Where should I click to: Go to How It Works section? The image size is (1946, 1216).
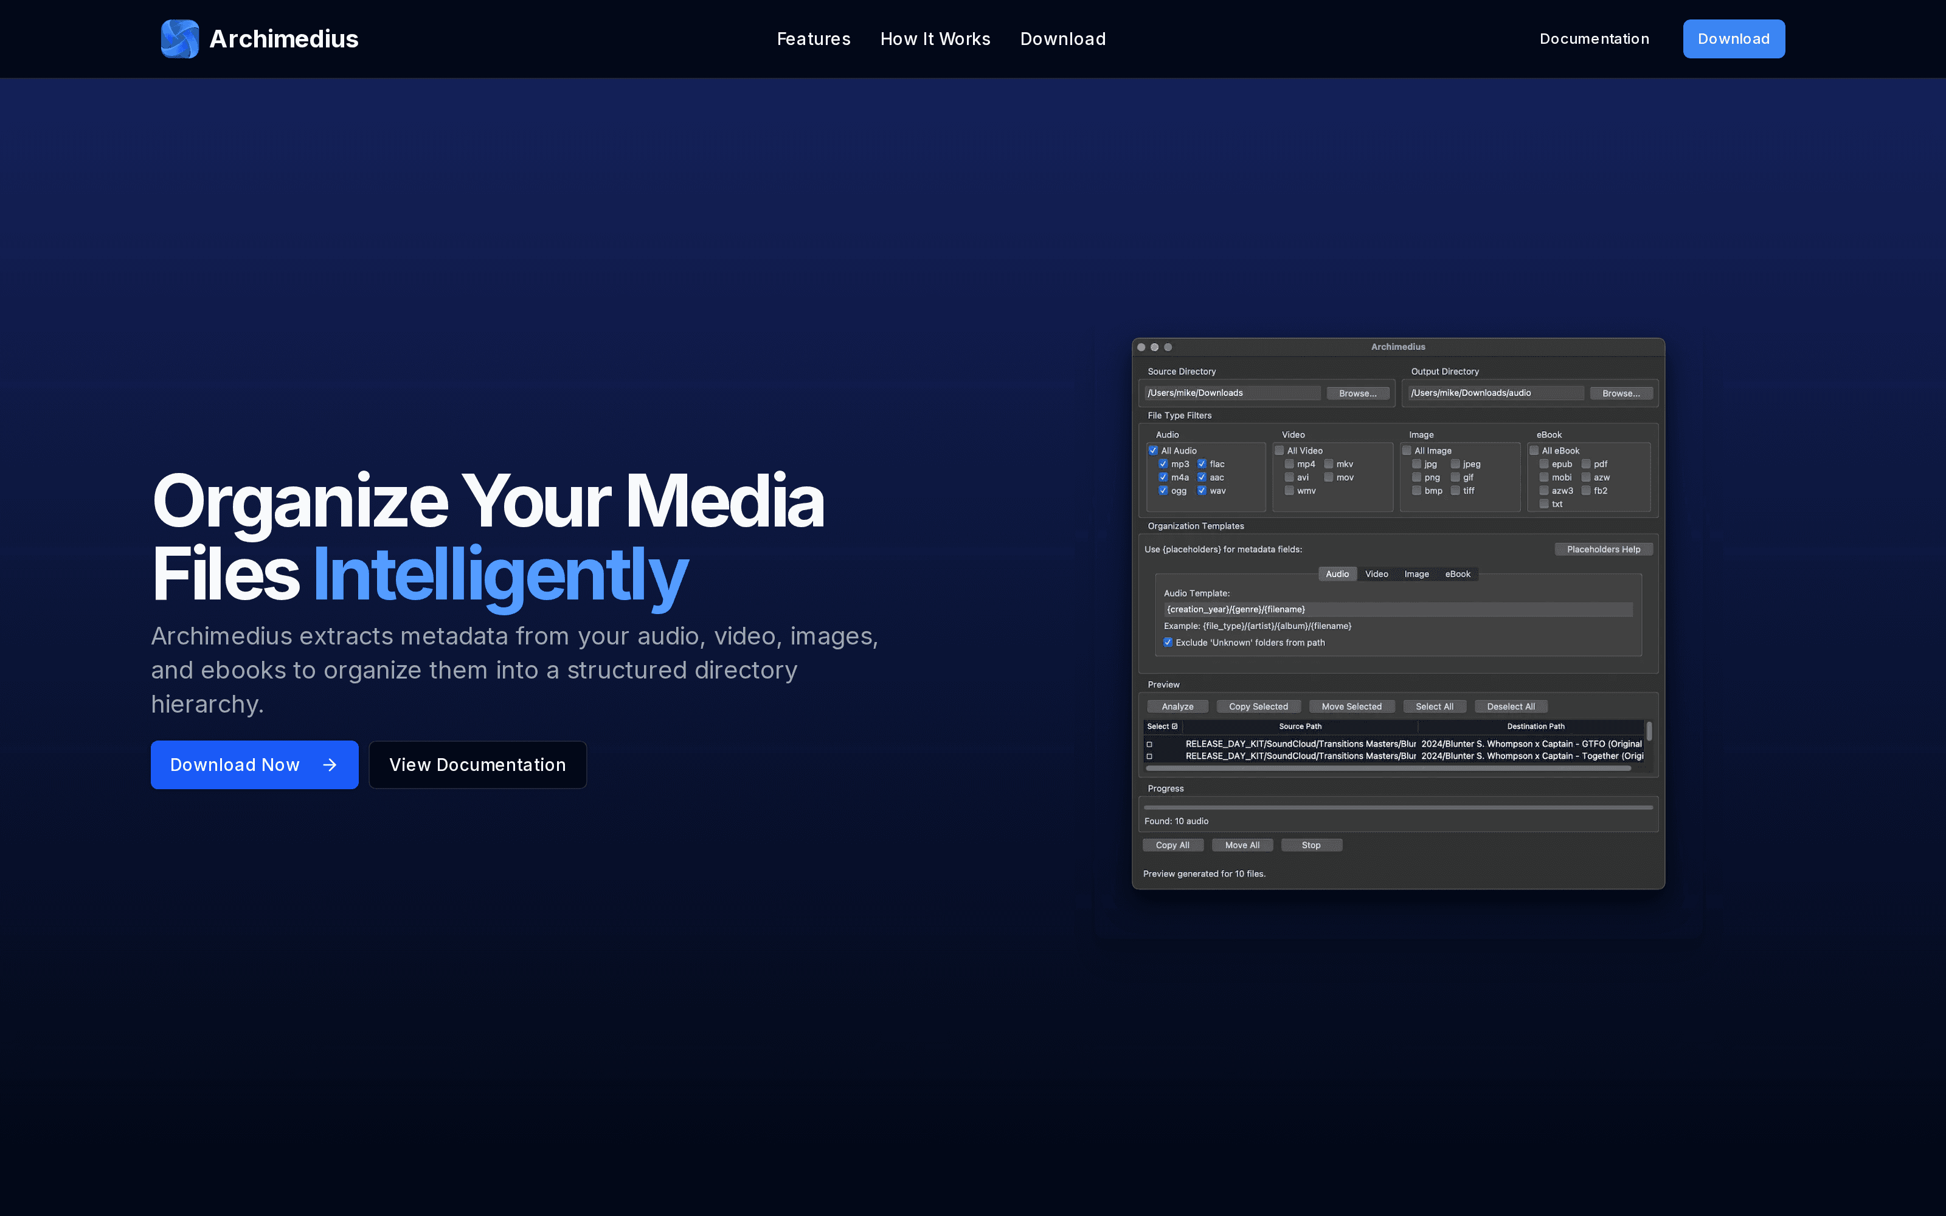pos(935,38)
